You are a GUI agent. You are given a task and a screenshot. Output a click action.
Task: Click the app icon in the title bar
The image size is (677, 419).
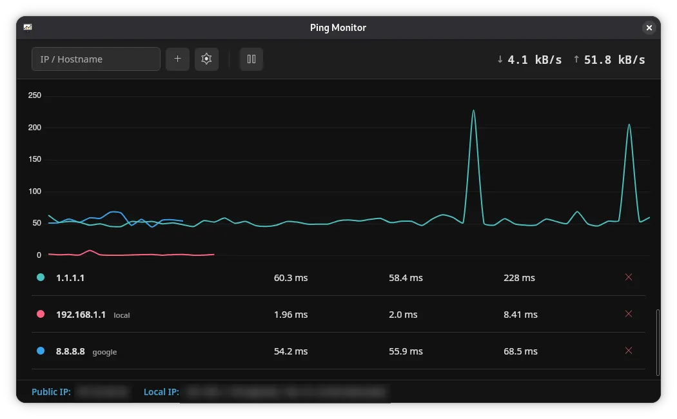click(28, 28)
